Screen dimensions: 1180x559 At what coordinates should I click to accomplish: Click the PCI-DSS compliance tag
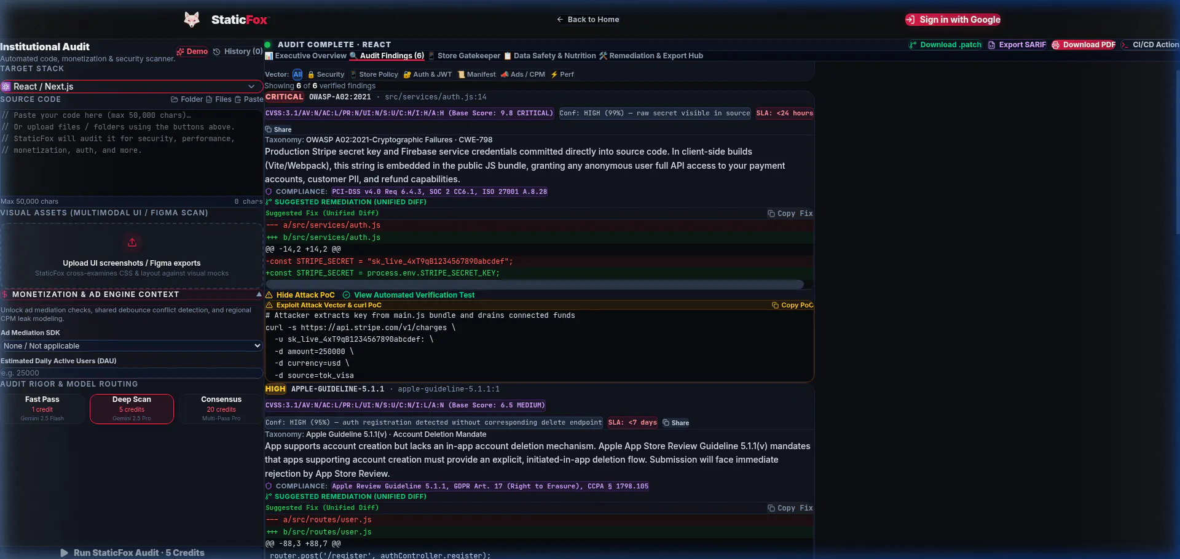coord(439,191)
